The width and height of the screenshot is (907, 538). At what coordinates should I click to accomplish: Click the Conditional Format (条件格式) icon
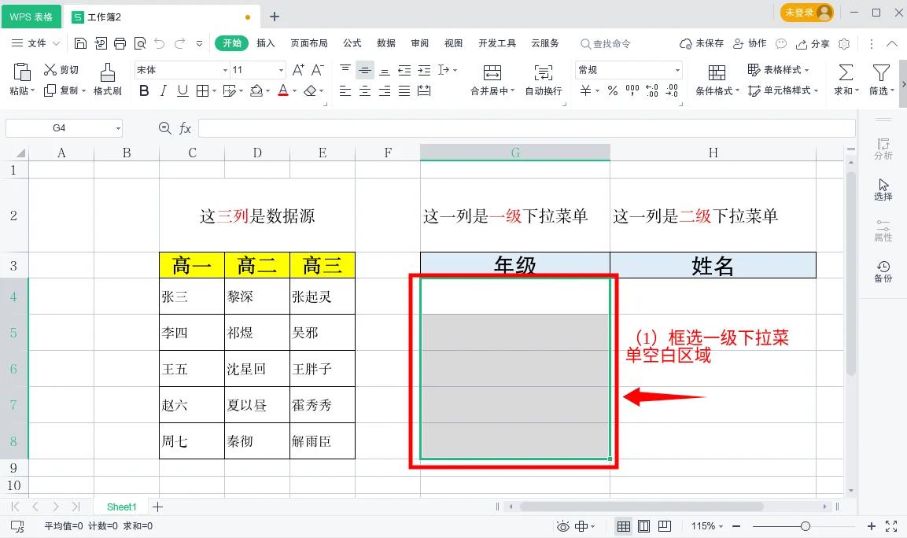pyautogui.click(x=716, y=73)
